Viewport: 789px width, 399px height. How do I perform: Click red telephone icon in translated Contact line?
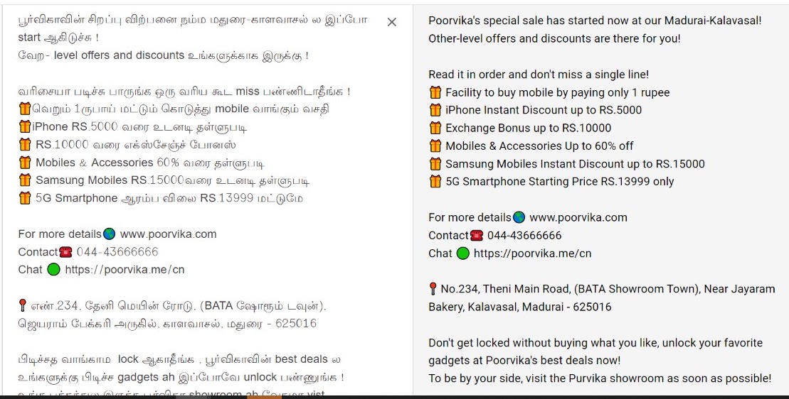point(477,236)
